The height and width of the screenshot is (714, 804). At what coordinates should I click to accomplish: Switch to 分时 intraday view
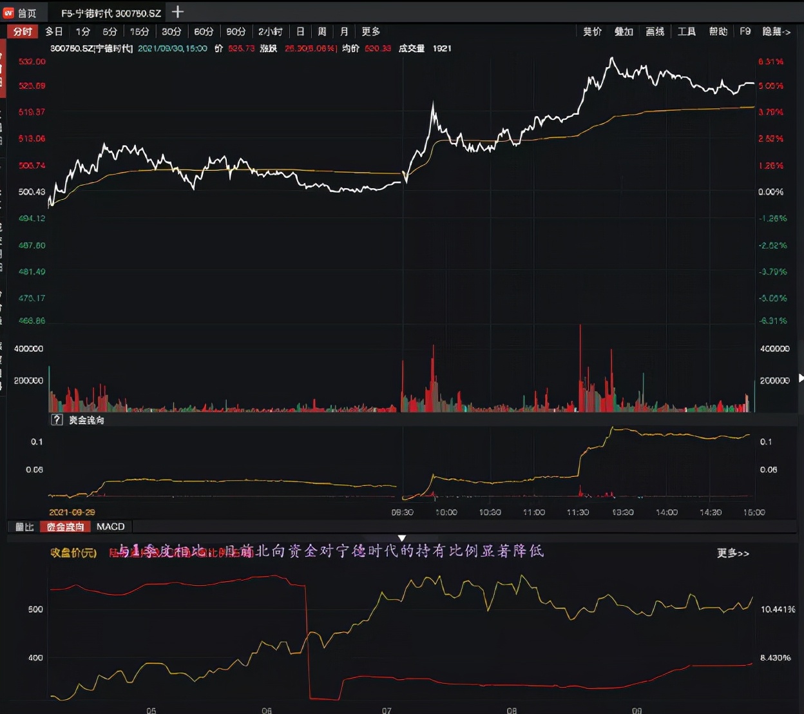coord(23,32)
